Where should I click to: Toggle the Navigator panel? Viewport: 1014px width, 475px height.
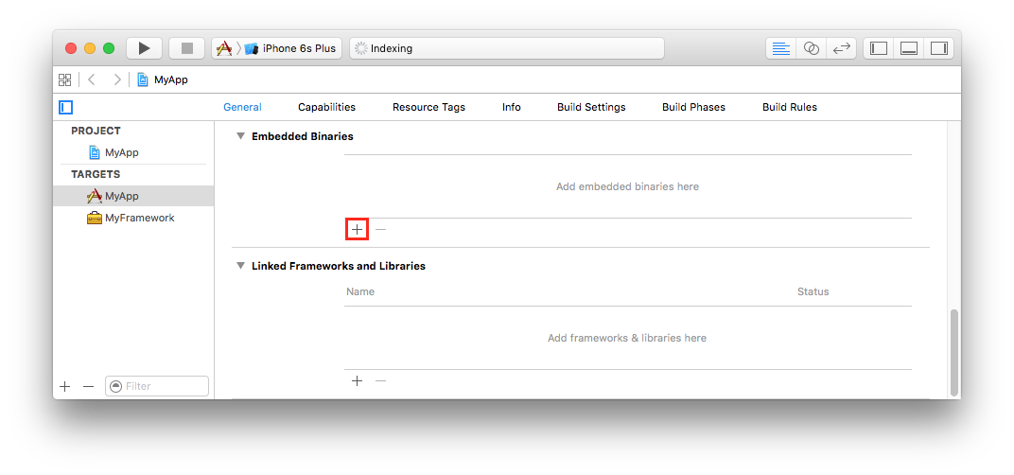(x=879, y=48)
